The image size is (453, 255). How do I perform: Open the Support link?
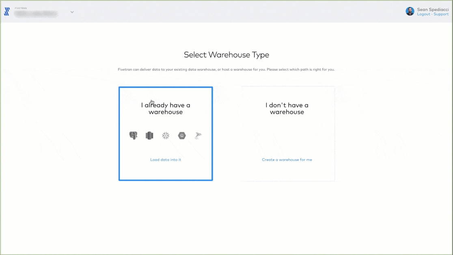coord(441,14)
